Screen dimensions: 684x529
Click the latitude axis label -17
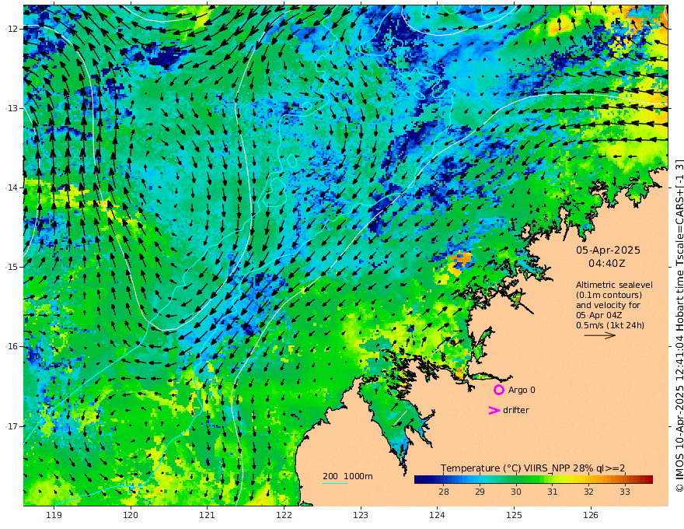pyautogui.click(x=12, y=426)
